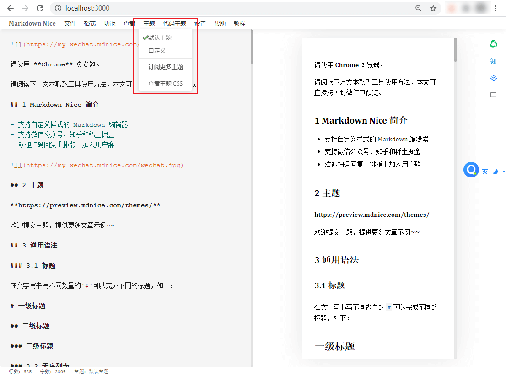
Task: Open the 设置 menu
Action: click(201, 23)
